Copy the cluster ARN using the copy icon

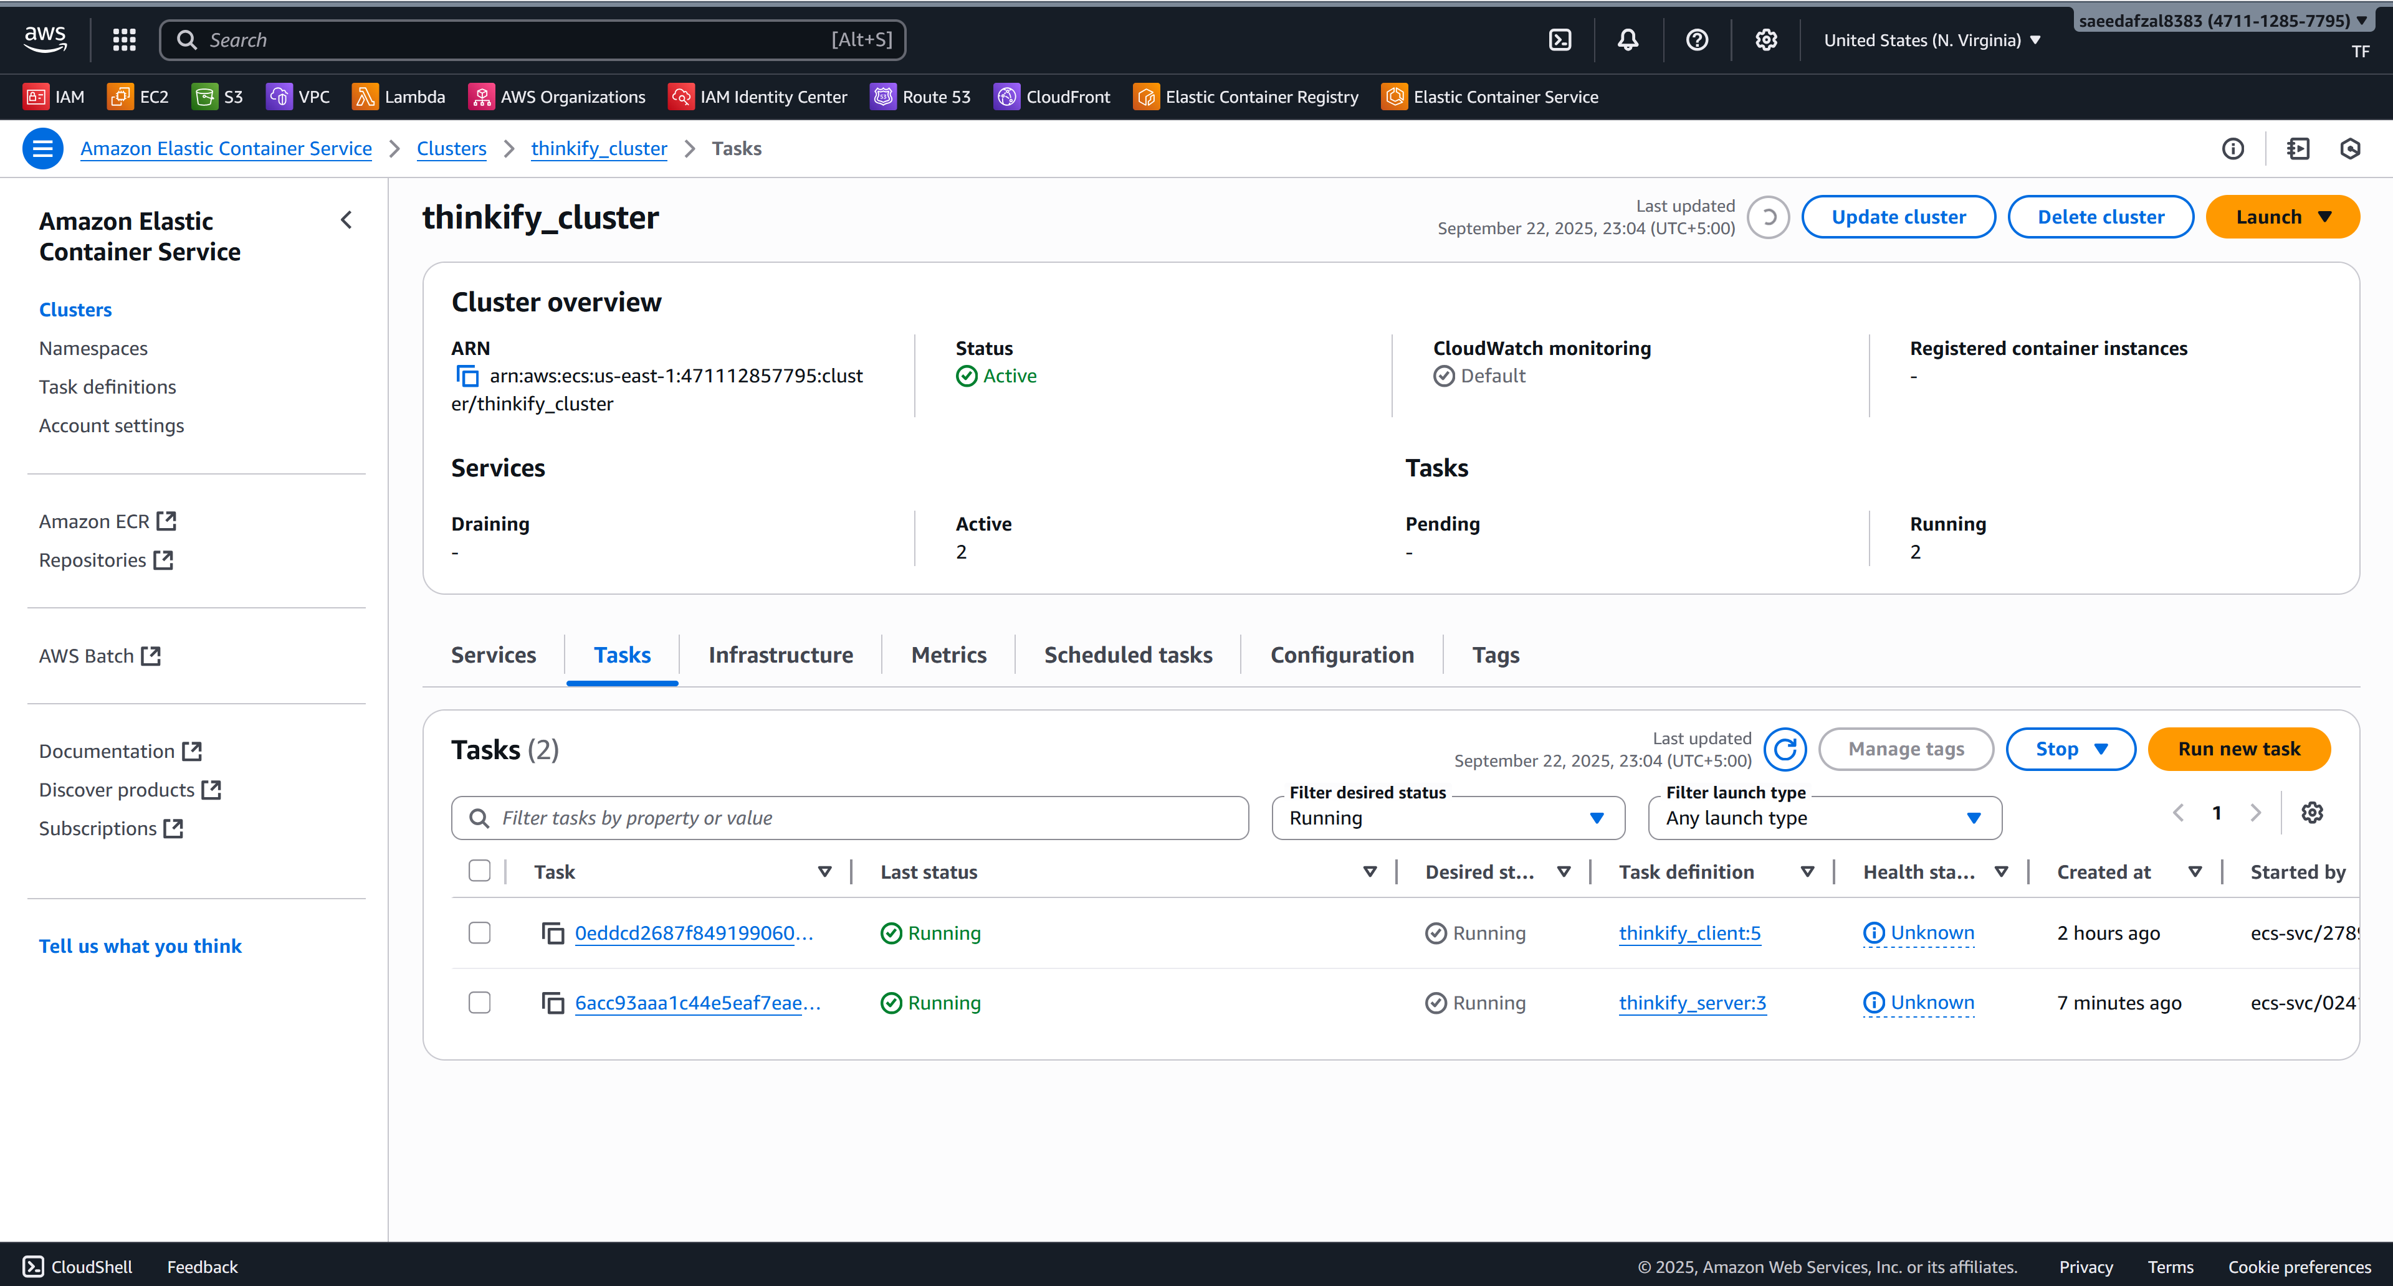click(x=466, y=376)
